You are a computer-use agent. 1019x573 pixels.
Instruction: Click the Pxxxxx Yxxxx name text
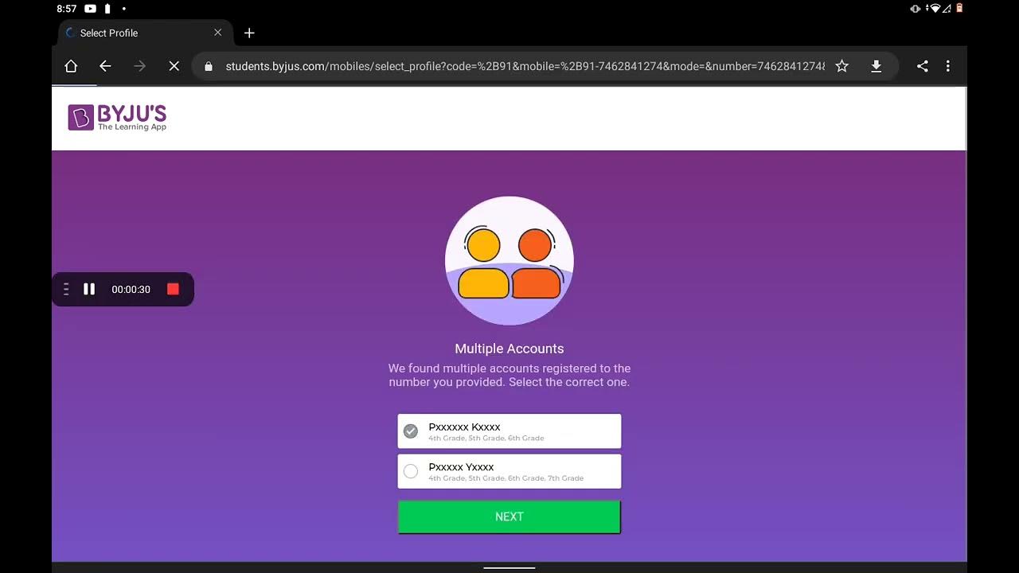tap(461, 466)
